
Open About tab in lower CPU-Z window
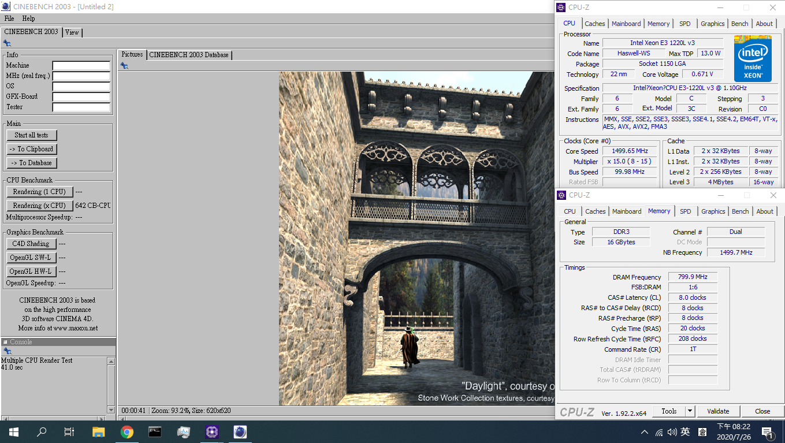765,211
